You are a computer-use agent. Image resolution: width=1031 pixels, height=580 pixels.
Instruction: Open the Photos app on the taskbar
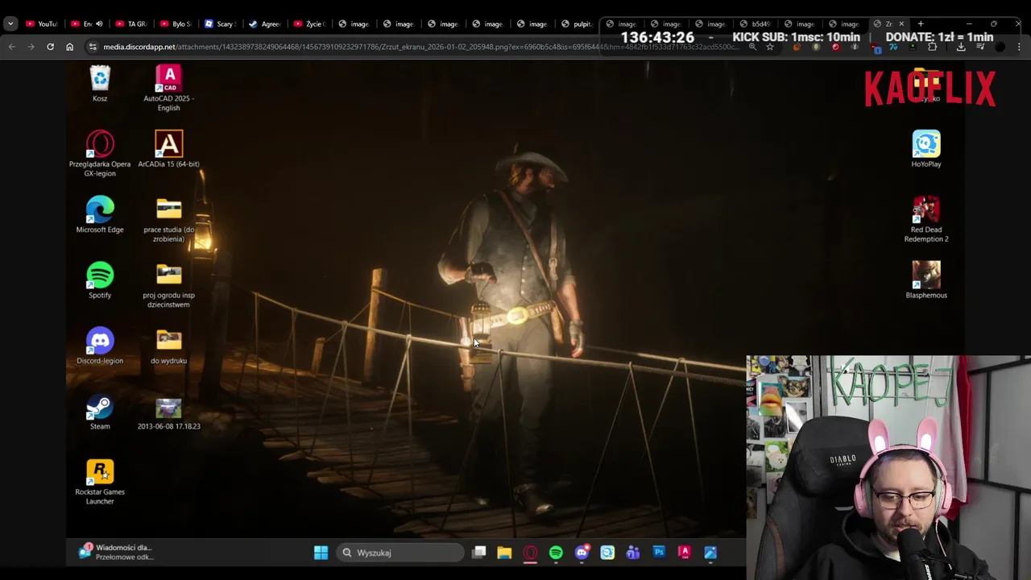pos(710,553)
